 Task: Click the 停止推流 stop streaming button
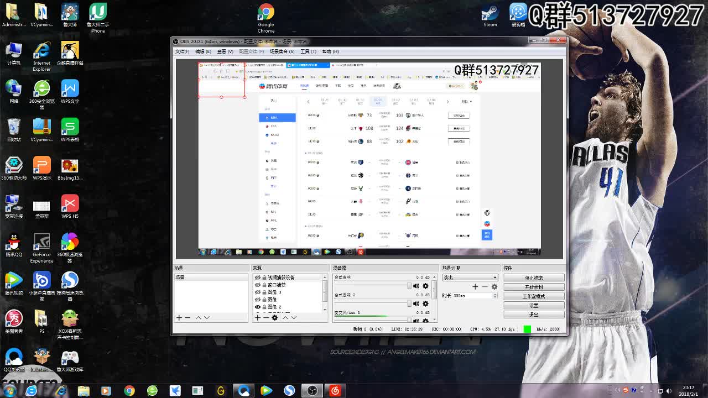coord(534,278)
